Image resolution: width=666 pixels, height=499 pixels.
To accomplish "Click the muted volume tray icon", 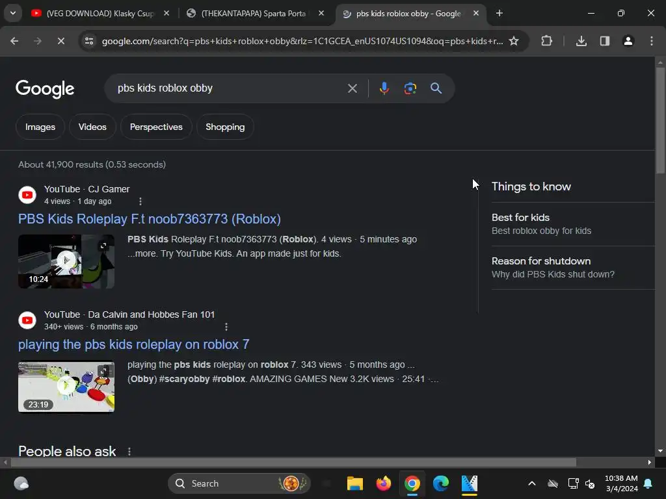I will [590, 483].
